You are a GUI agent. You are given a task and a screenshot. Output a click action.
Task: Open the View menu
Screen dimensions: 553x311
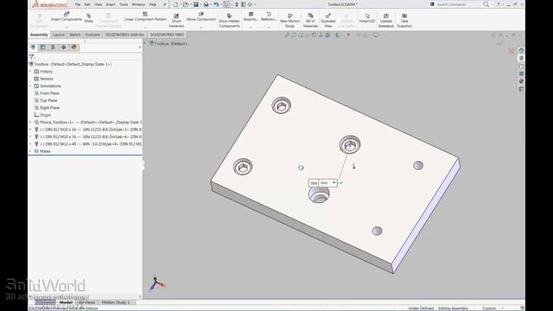99,4
